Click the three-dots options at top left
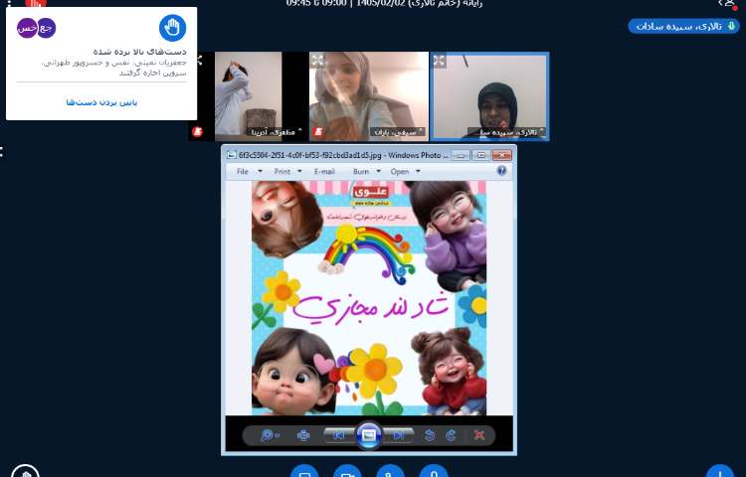The width and height of the screenshot is (746, 477). tap(9, 3)
